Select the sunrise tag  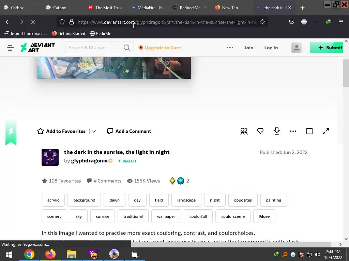point(103,216)
